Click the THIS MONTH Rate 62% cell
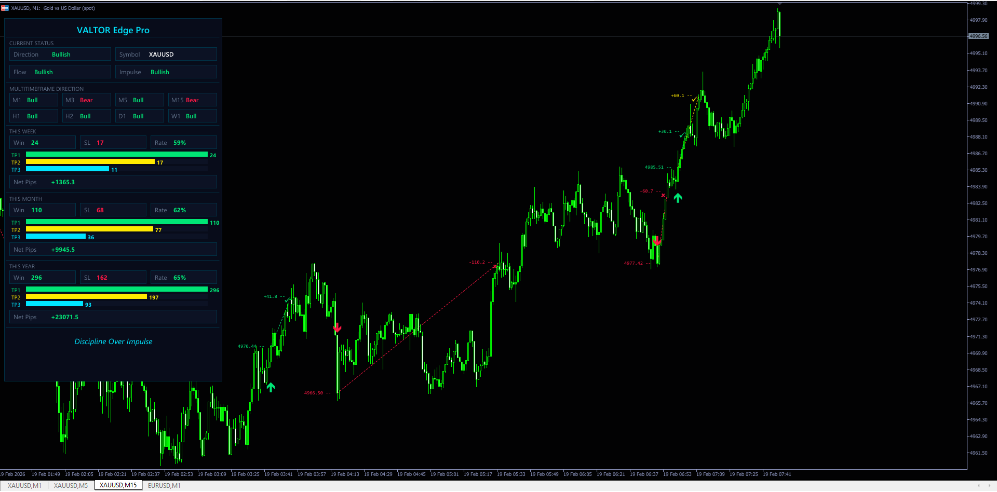 click(184, 210)
